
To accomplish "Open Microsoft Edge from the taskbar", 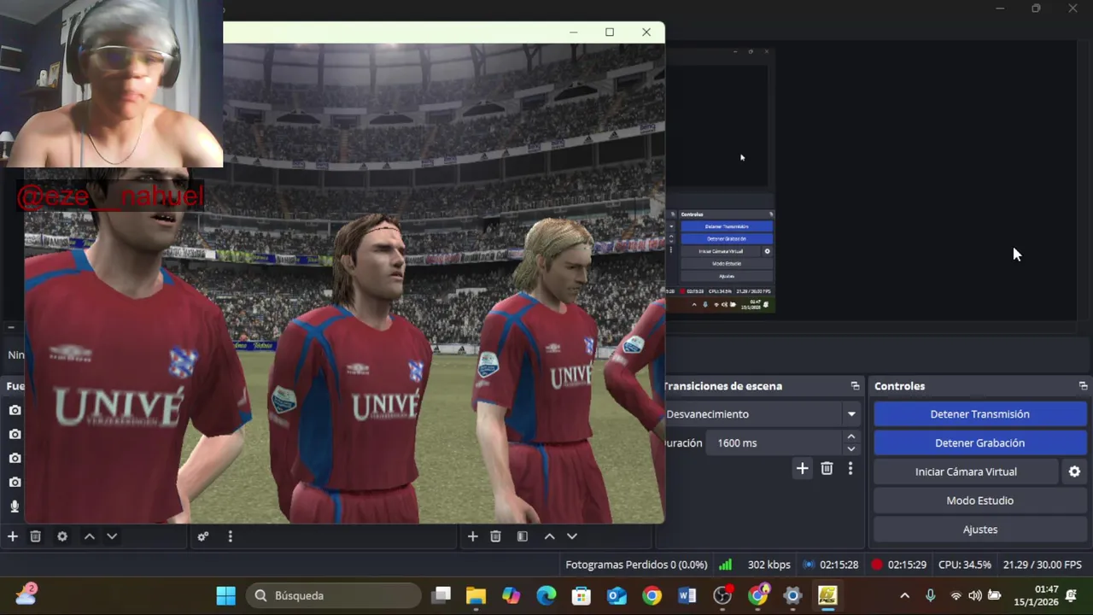I will 546,595.
